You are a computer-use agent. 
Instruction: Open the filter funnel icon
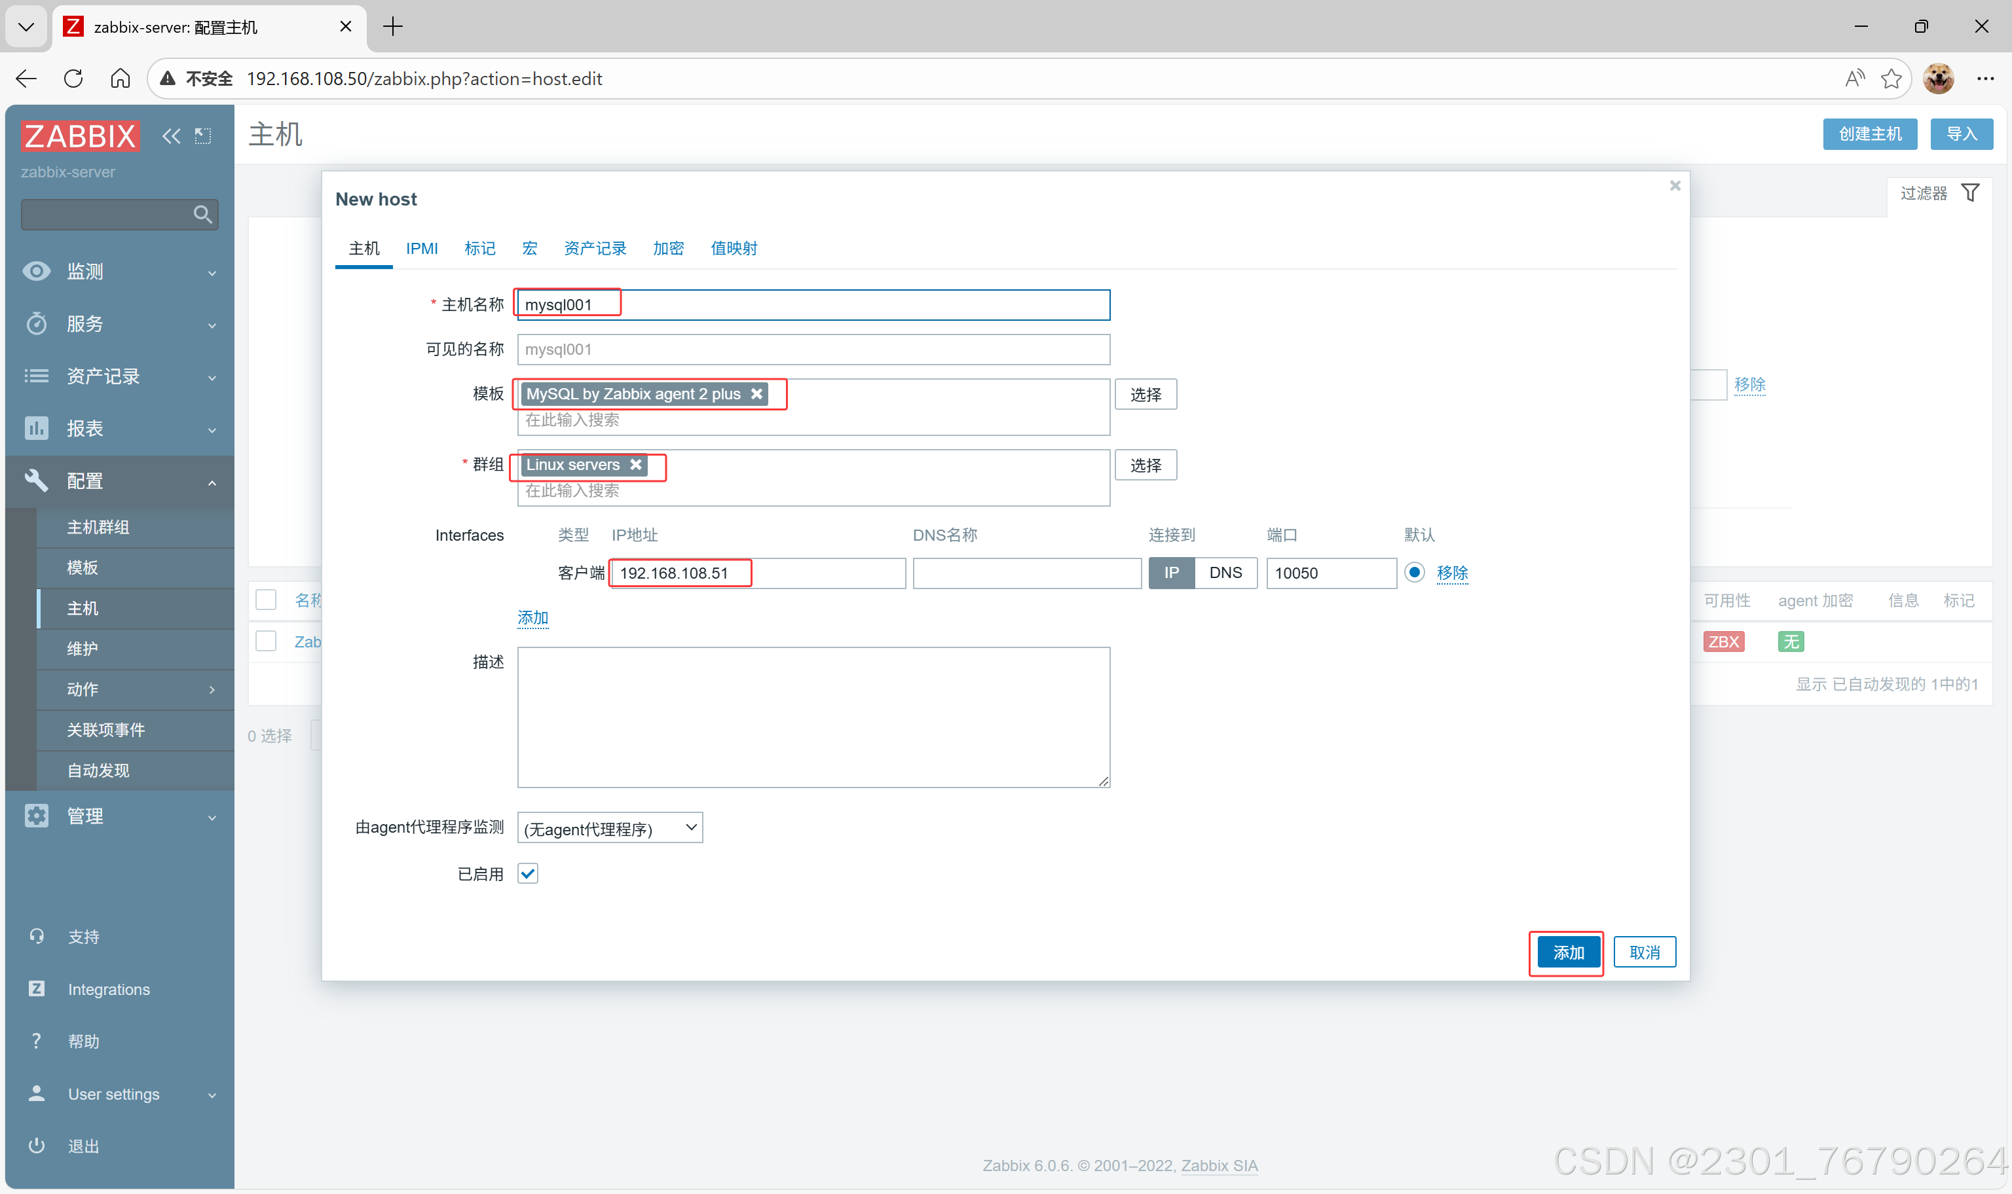point(1970,193)
